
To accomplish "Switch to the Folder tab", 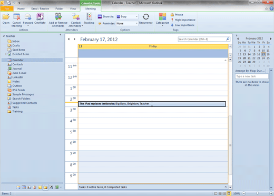I will pyautogui.click(x=60, y=8).
